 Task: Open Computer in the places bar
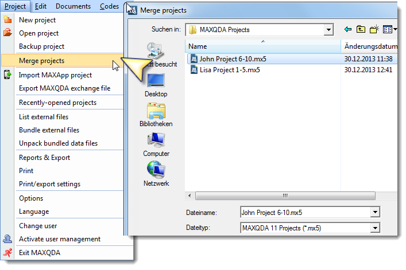pos(156,144)
